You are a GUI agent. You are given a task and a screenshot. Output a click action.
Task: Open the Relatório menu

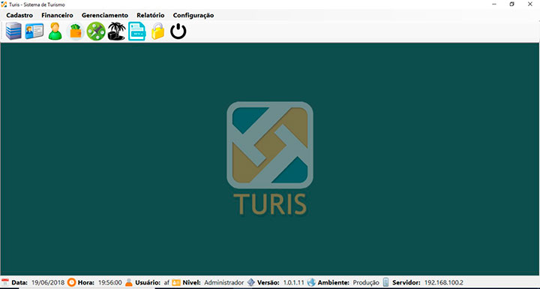tap(151, 15)
